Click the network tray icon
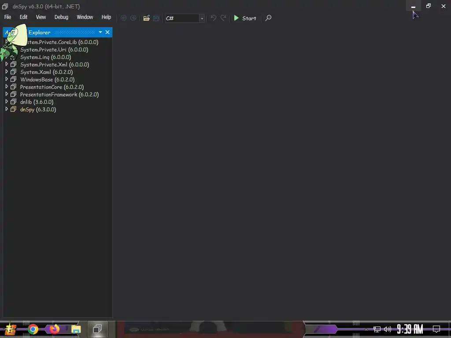 point(377,329)
